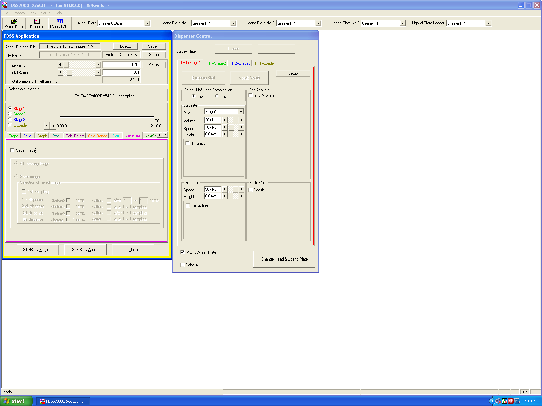Screen dimensions: 542x406
Task: Open the Aspirate Asp. Stage1 dropdown
Action: click(241, 112)
